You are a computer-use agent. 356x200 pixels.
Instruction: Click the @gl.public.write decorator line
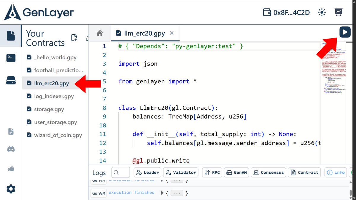tap(161, 161)
